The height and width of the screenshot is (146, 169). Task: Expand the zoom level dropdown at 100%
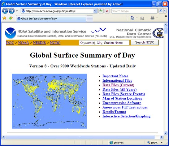[162, 143]
